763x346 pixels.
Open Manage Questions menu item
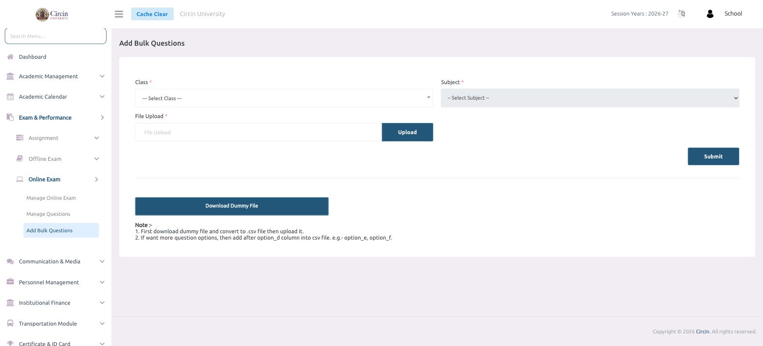48,214
